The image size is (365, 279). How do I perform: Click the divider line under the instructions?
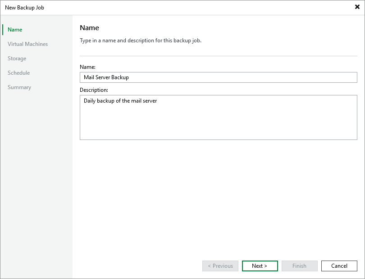click(x=218, y=56)
